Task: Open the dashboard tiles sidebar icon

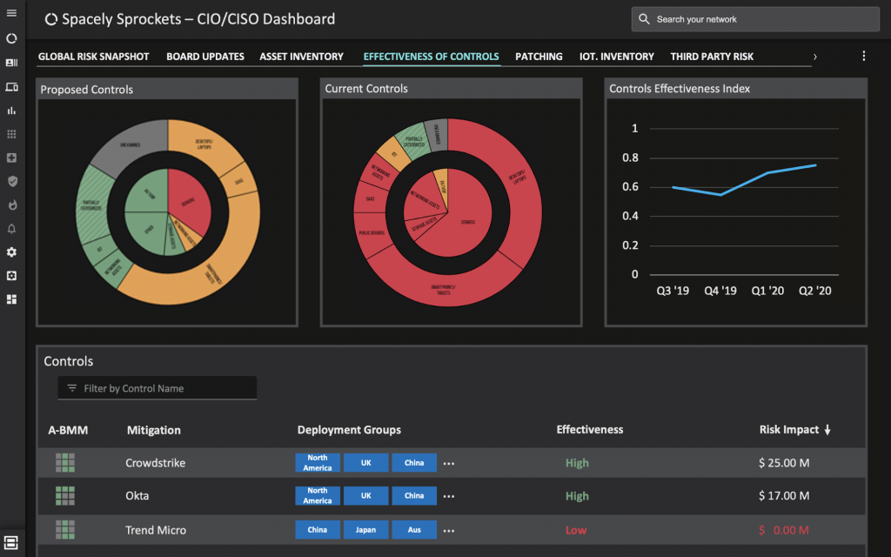Action: [x=11, y=299]
